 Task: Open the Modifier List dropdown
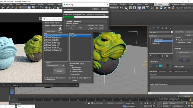coord(161,36)
